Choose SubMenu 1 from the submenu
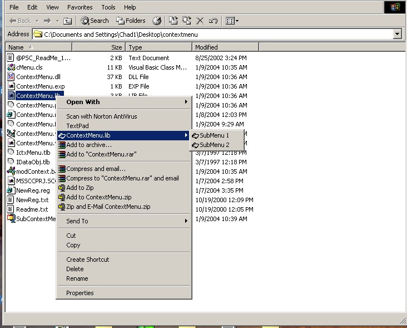Screen dimensions: 407x328 pos(214,135)
